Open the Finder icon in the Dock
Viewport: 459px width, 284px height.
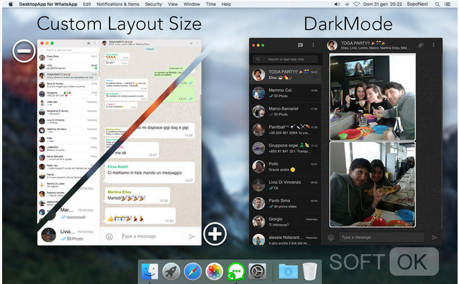[x=150, y=272]
